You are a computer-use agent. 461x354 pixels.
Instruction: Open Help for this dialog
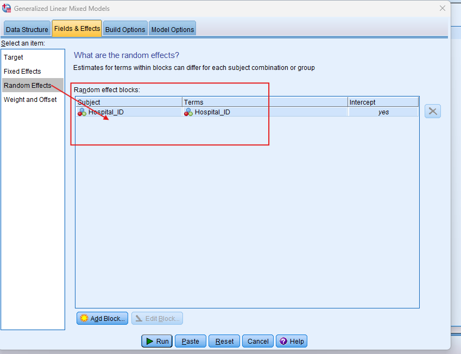point(292,341)
